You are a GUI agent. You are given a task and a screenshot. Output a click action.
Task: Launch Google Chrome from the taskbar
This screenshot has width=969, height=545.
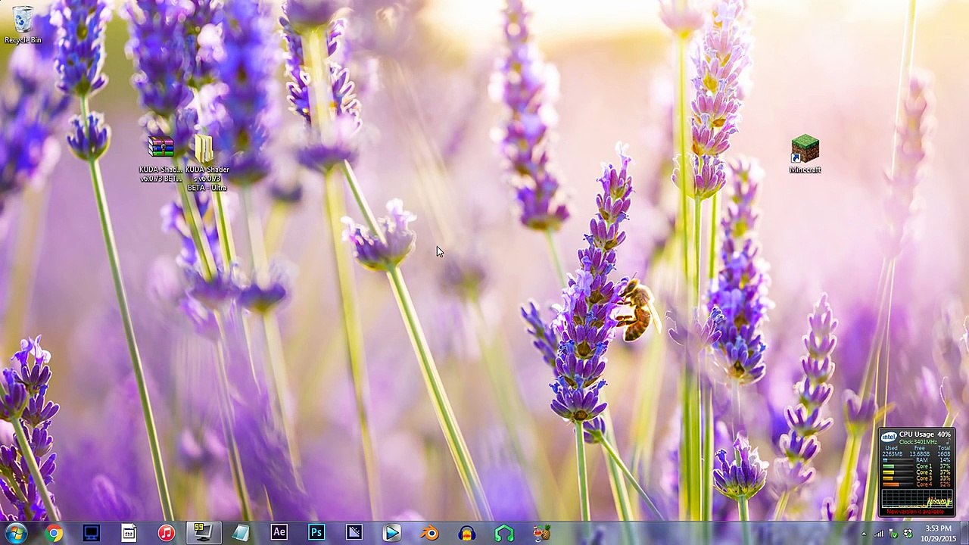[54, 533]
